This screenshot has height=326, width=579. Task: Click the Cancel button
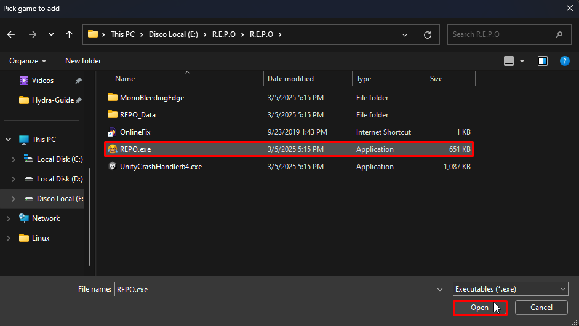(541, 308)
